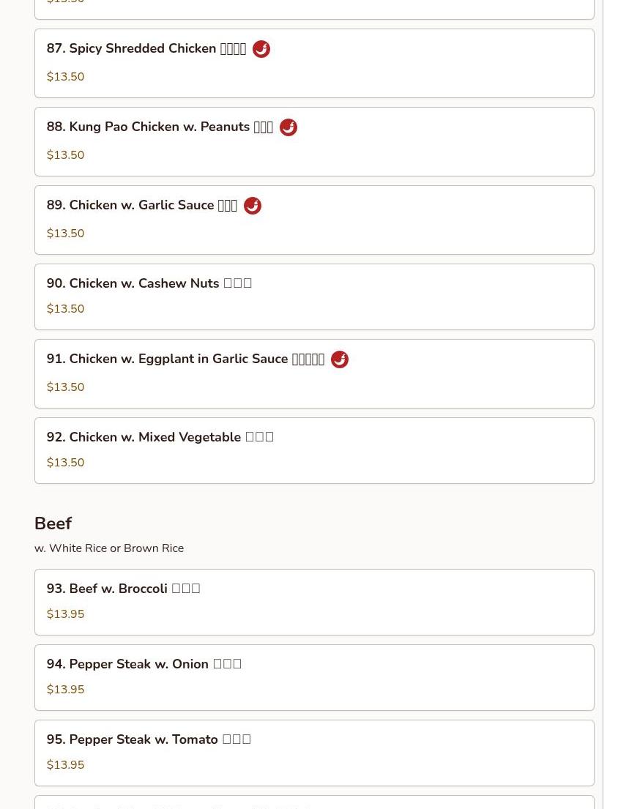Click the page's vertical scrollbar track
The width and height of the screenshot is (618, 809).
point(610,404)
